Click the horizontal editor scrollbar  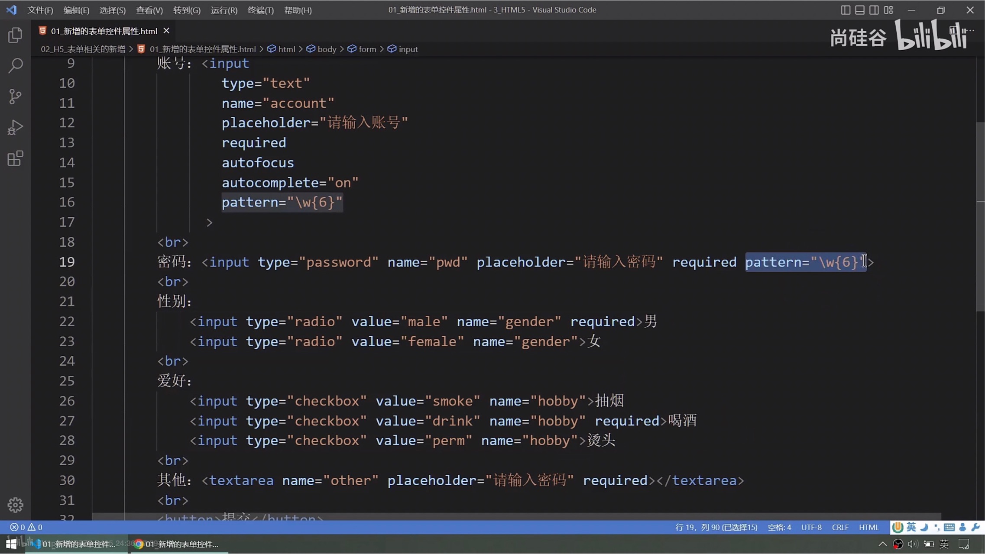(516, 517)
